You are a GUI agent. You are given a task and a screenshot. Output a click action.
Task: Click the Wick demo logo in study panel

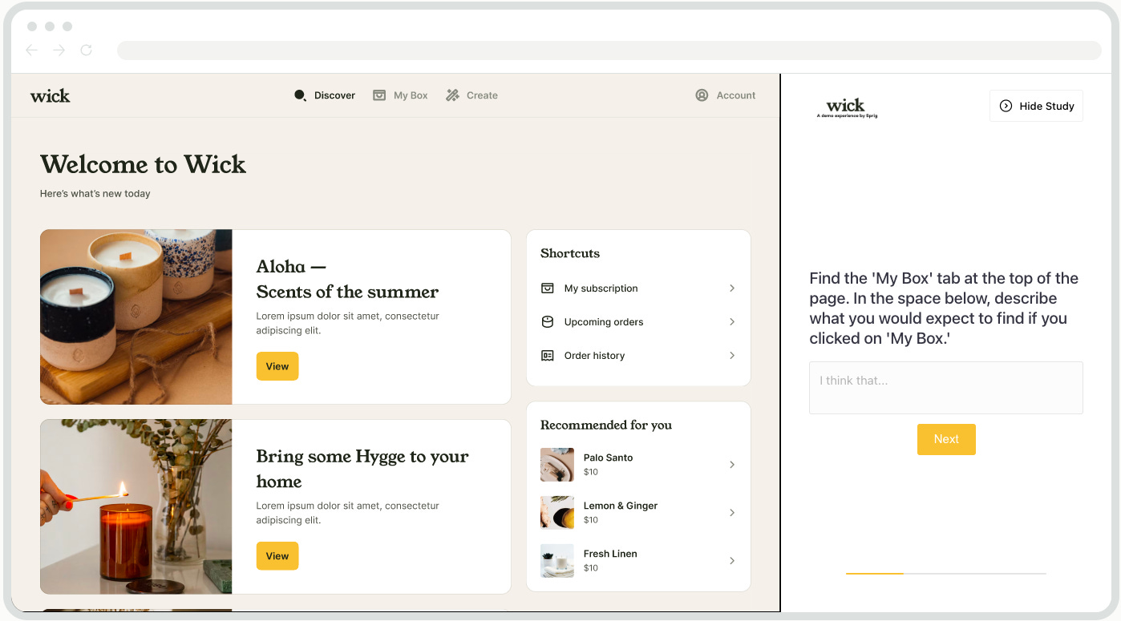click(x=847, y=108)
